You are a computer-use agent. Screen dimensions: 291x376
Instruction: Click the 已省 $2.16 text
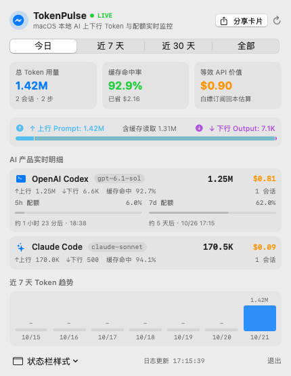coord(124,99)
